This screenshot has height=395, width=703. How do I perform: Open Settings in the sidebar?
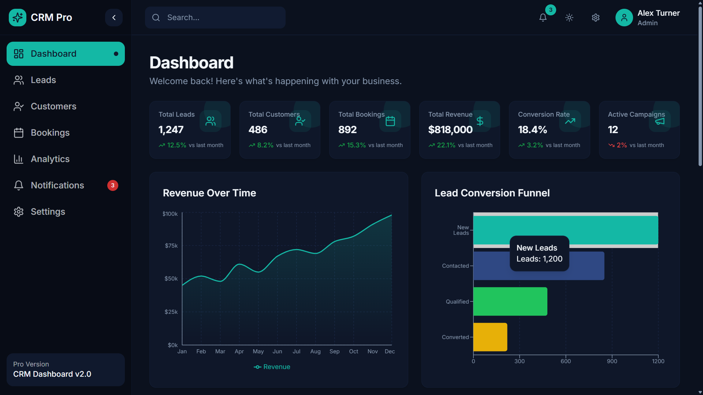click(66, 212)
